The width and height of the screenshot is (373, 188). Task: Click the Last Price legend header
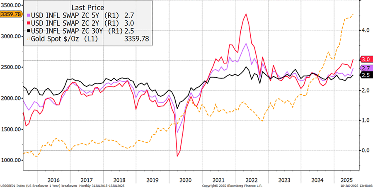click(88, 7)
